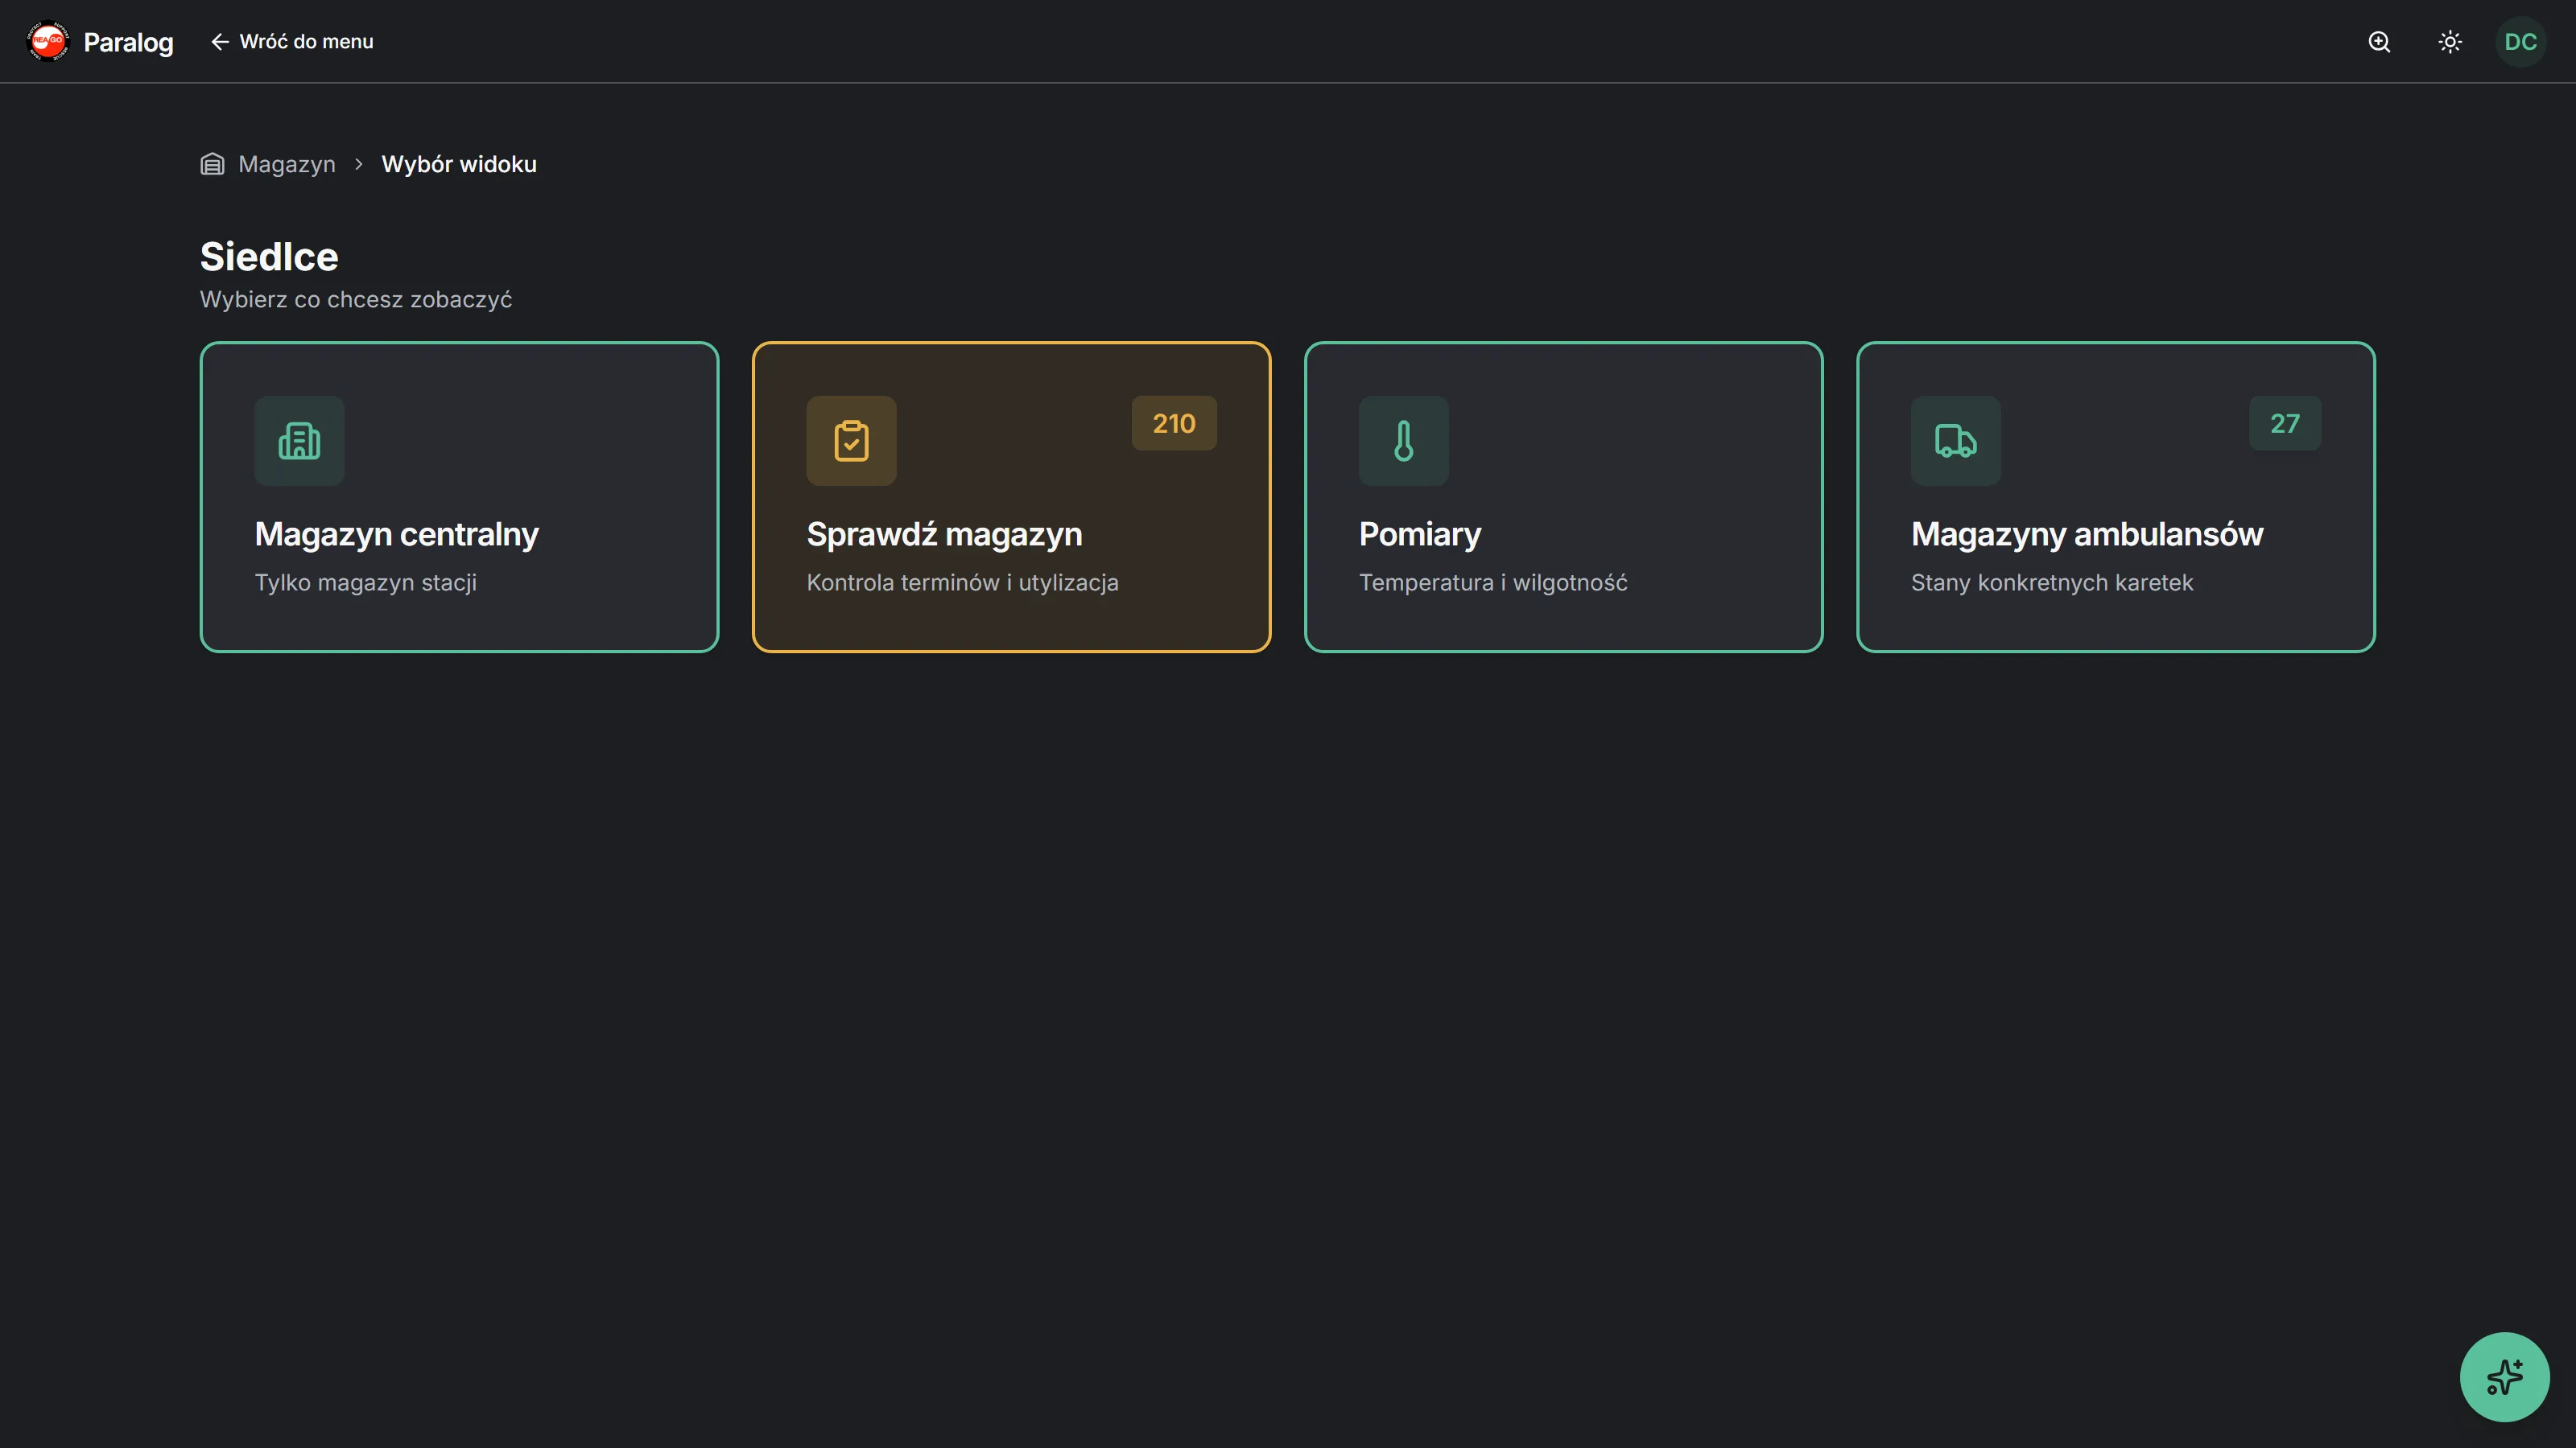Image resolution: width=2576 pixels, height=1448 pixels.
Task: Open the AI assistant sparkle button
Action: click(x=2504, y=1376)
